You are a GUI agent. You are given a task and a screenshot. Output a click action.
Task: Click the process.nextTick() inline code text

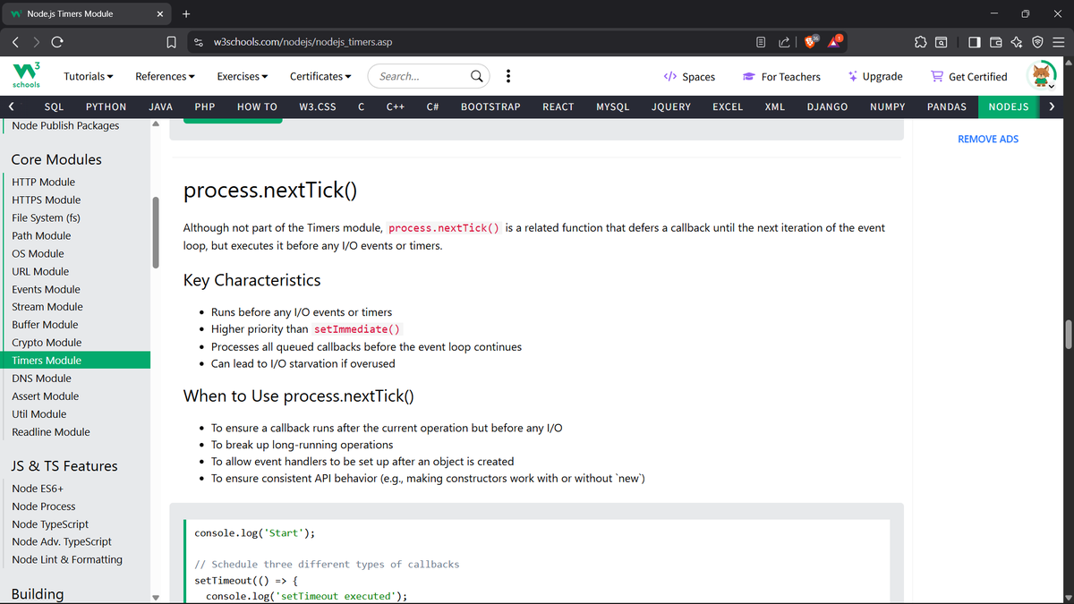tap(445, 228)
